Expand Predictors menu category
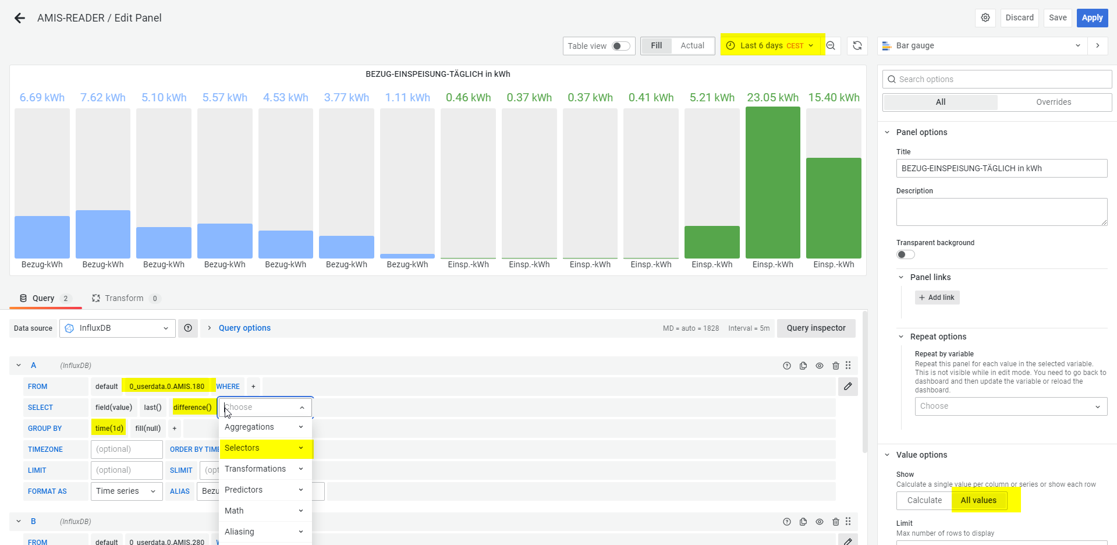The image size is (1117, 545). coord(265,490)
